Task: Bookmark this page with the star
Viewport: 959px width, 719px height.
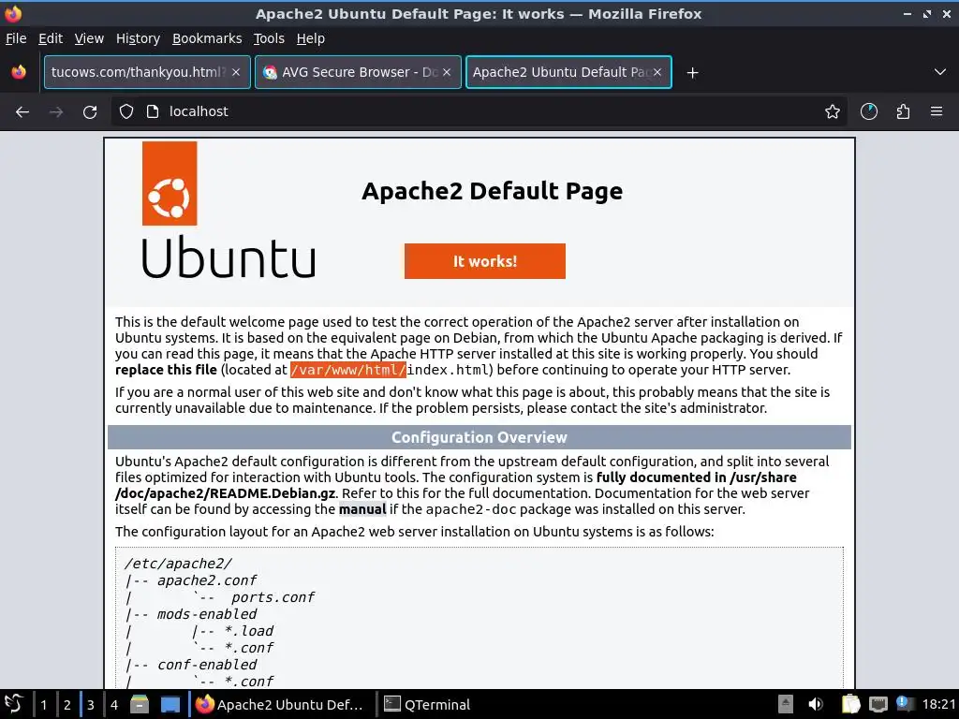Action: pos(832,112)
